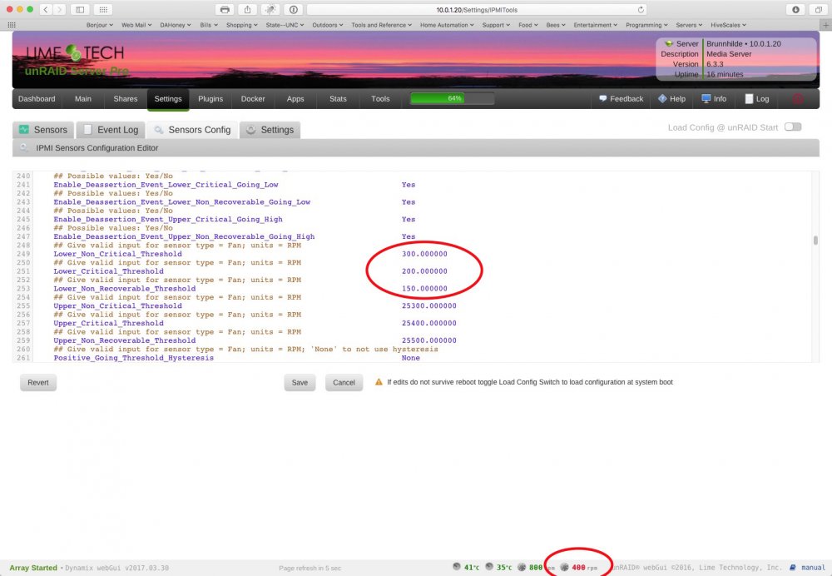Open the Top Sites grid button

(103, 9)
